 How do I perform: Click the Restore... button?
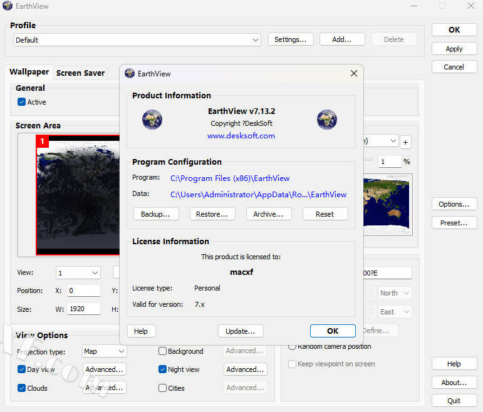point(212,214)
